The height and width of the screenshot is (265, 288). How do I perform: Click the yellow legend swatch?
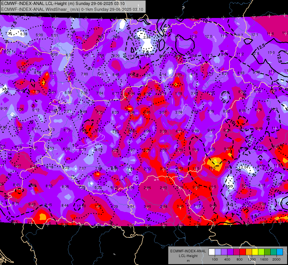coord(255,252)
